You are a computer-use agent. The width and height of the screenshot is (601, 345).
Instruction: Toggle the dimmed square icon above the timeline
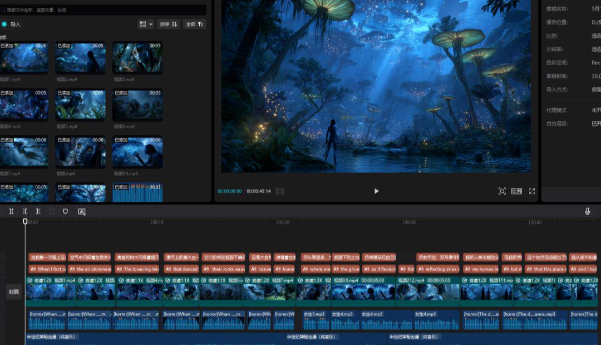[x=52, y=211]
